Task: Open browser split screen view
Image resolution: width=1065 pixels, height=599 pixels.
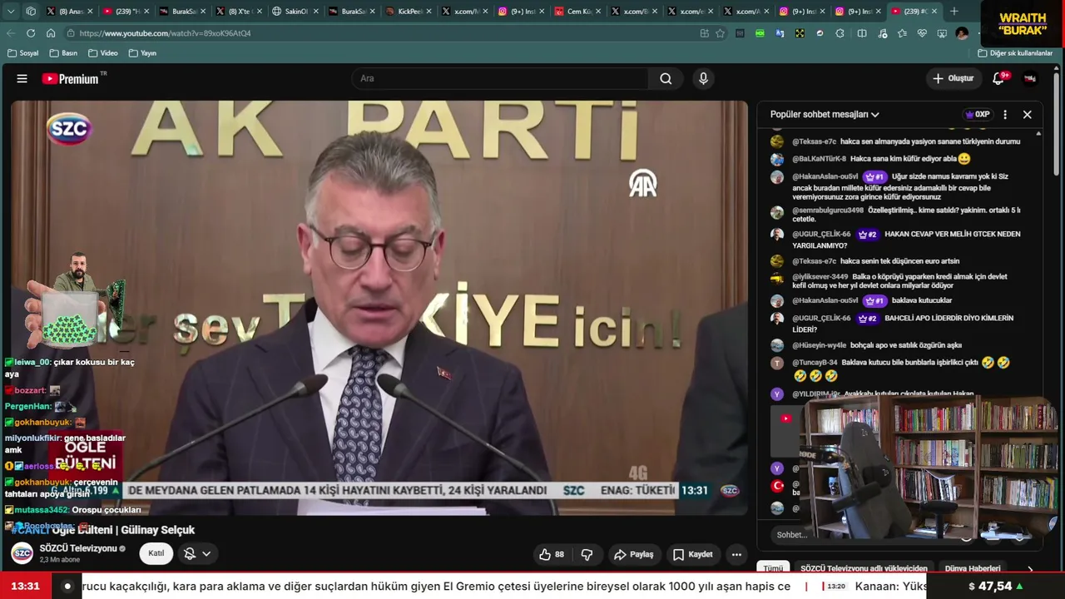Action: (x=862, y=33)
